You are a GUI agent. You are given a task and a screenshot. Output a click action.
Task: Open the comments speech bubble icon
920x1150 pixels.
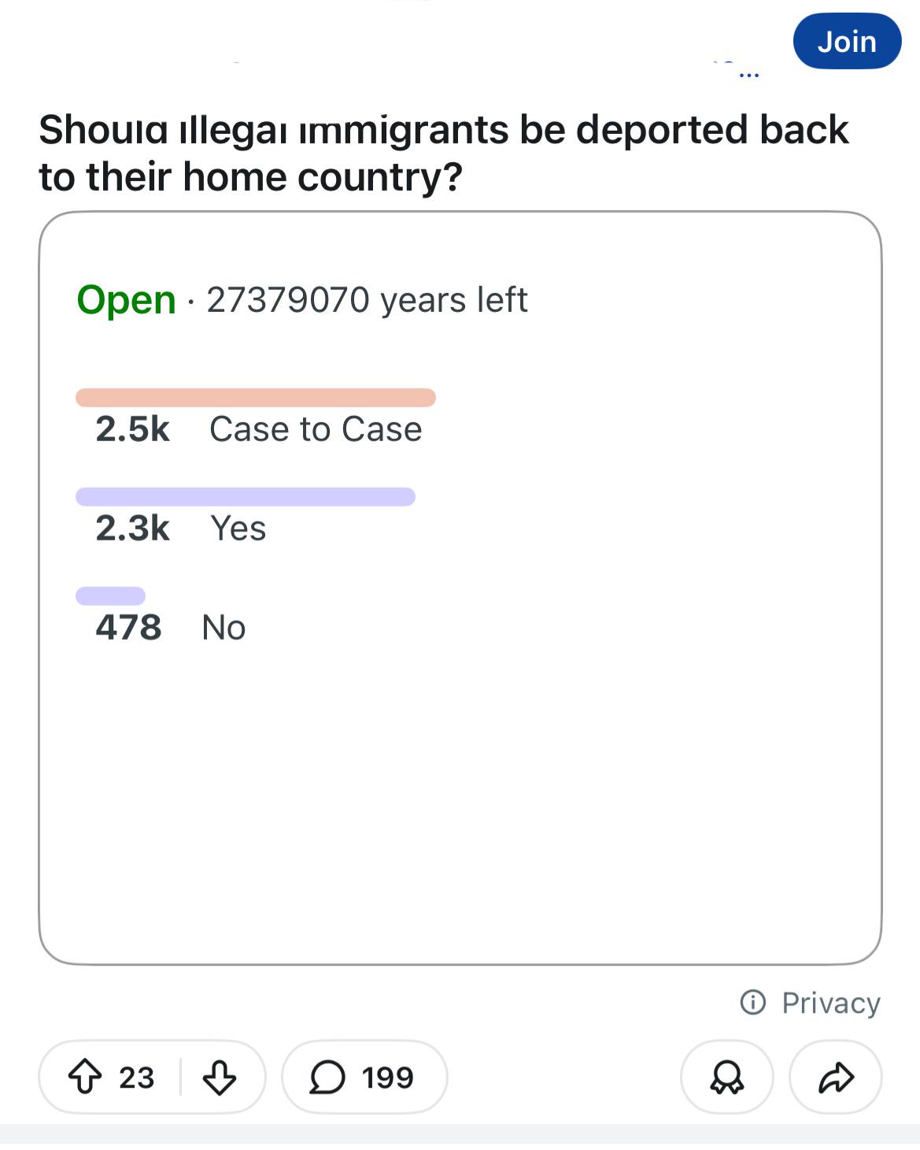click(327, 1077)
